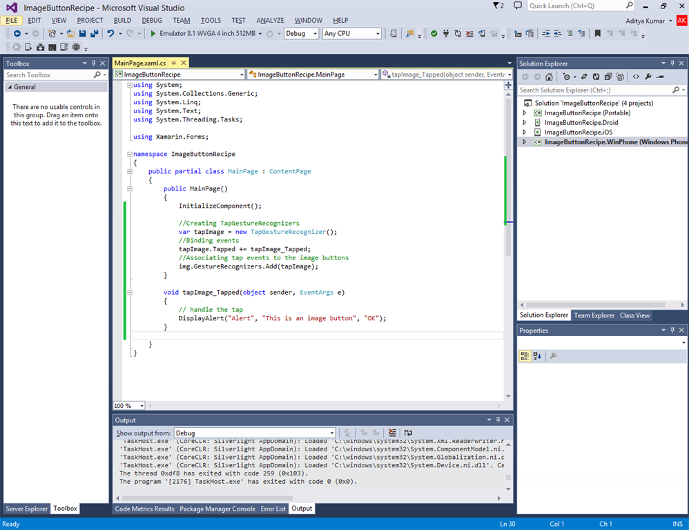Toggle Alphabetical sort in the Properties panel
Viewport: 689px width, 530px height.
537,356
